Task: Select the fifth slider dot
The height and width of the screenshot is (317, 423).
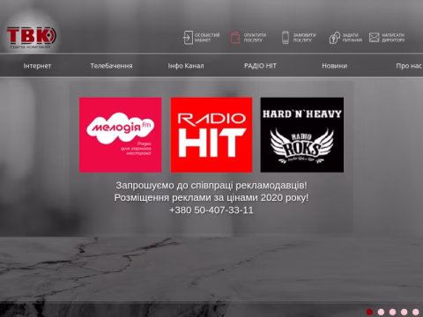Action: click(x=416, y=312)
